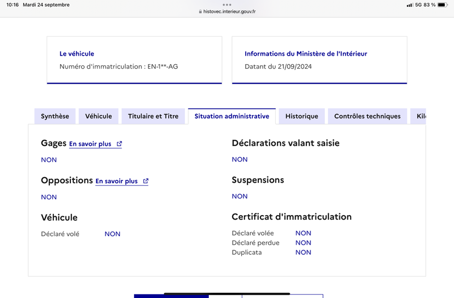
Task: Click the Déclarations valant saisie heading
Action: click(285, 143)
